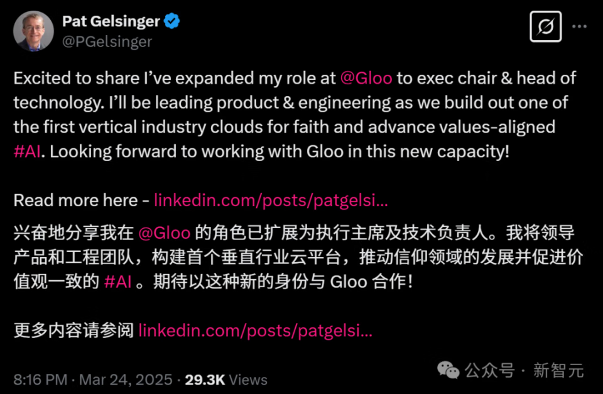
Task: View the 29.3K Views count
Action: [x=226, y=380]
